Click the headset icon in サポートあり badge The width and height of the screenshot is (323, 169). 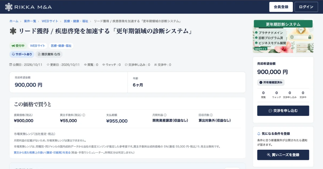[x=13, y=54]
